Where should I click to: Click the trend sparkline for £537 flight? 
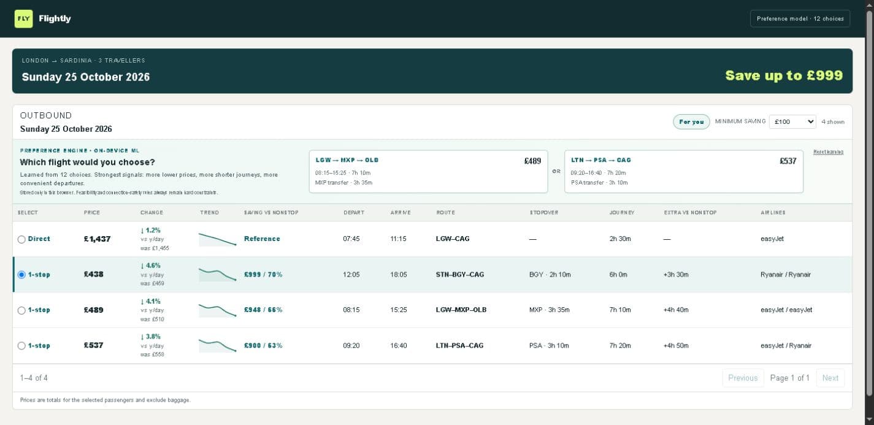218,346
